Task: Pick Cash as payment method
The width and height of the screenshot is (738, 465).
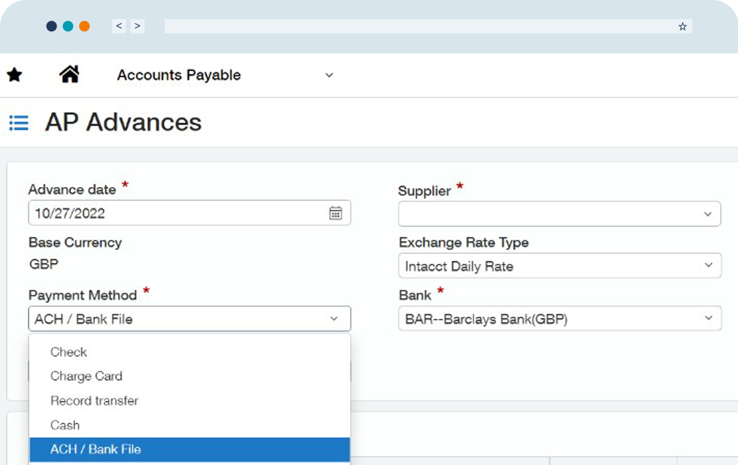Action: 65,425
